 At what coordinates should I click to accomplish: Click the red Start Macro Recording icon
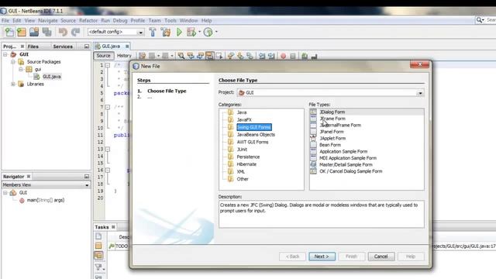283,57
